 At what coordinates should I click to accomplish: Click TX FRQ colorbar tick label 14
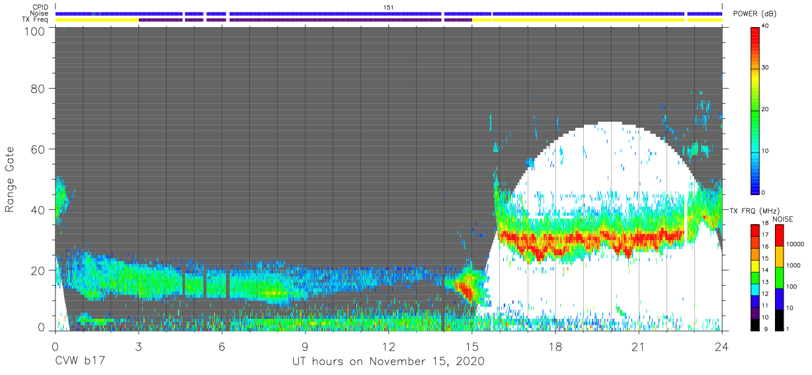point(766,271)
